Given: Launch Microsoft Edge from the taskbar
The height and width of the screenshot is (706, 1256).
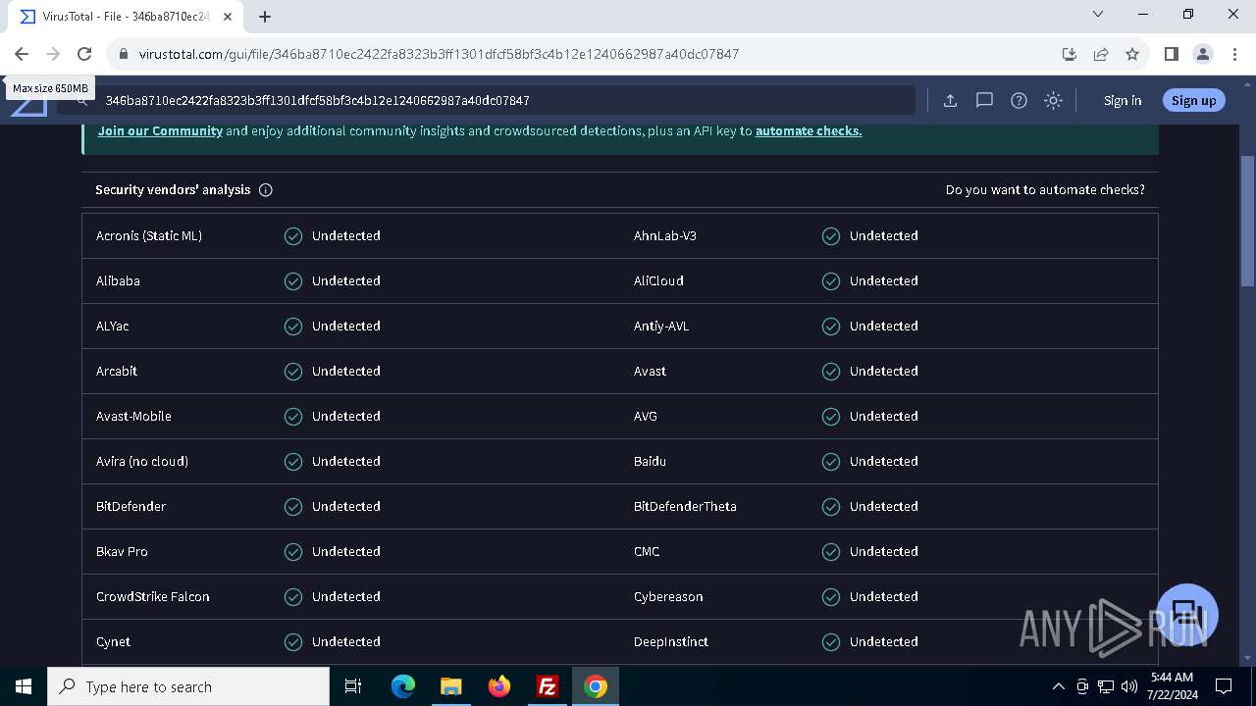Looking at the screenshot, I should pyautogui.click(x=403, y=686).
